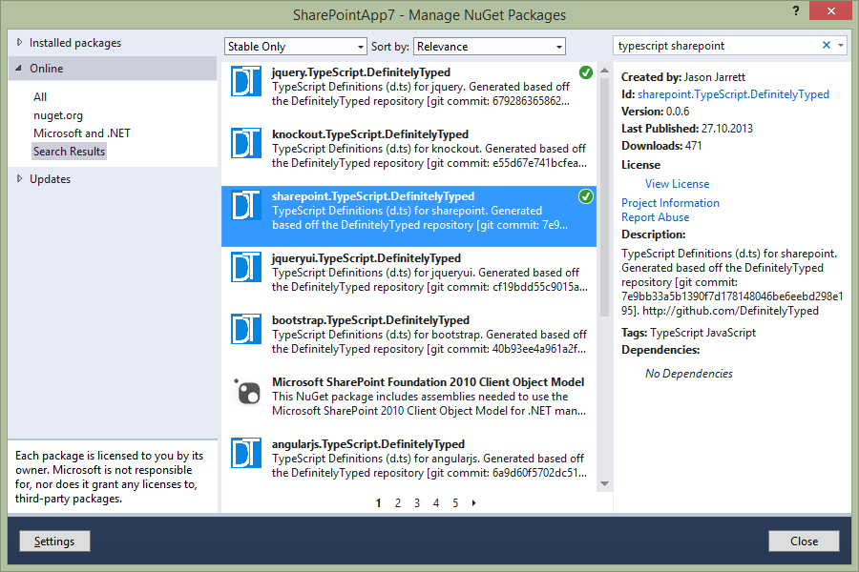
Task: Open the View License link
Action: click(x=677, y=184)
